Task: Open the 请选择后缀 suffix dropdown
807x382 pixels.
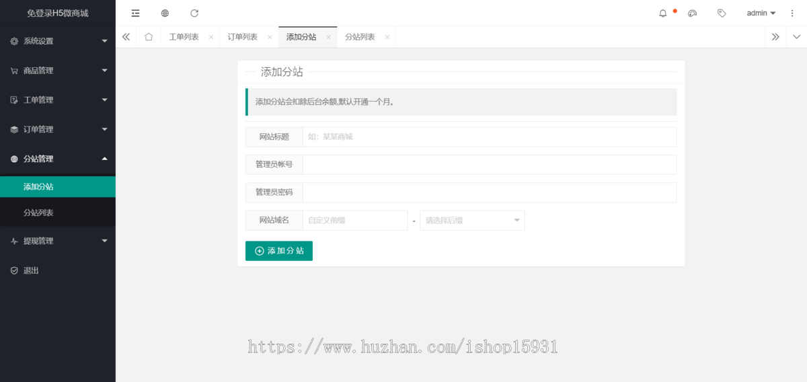Action: point(472,221)
